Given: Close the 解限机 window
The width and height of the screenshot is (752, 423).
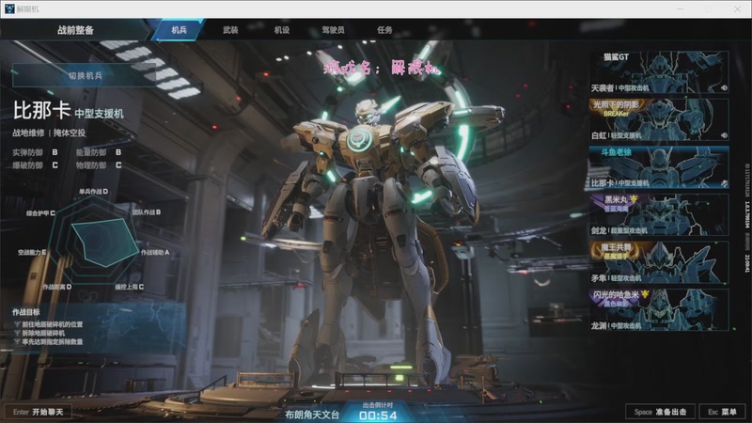Looking at the screenshot, I should [x=737, y=9].
